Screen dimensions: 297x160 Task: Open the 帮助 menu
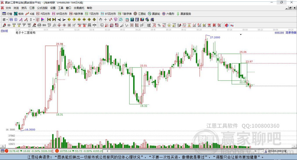coord(89,8)
